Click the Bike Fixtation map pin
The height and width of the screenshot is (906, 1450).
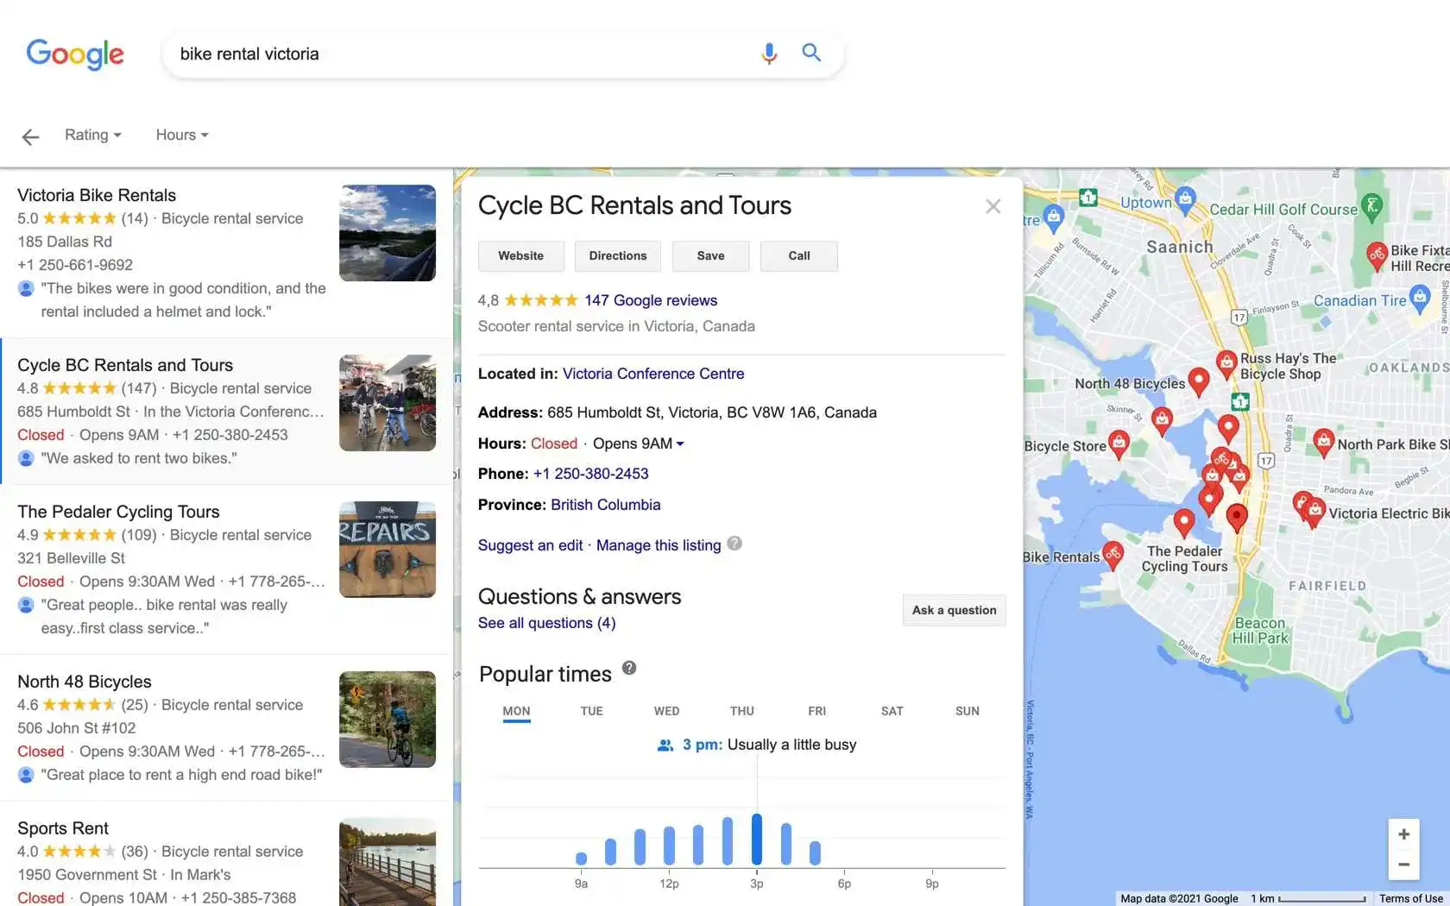point(1377,255)
